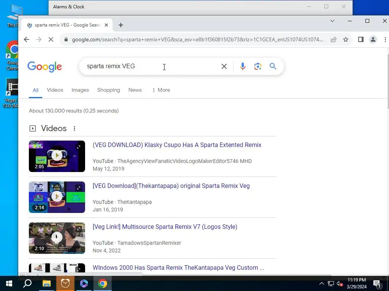Start voice search with the microphone icon
This screenshot has width=389, height=291.
click(x=243, y=66)
